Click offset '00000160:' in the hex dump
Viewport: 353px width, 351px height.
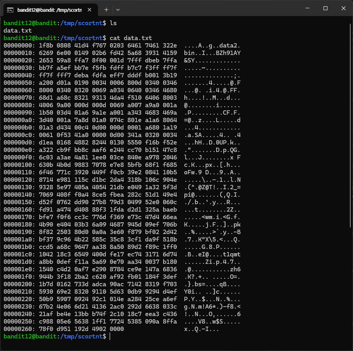(19, 210)
